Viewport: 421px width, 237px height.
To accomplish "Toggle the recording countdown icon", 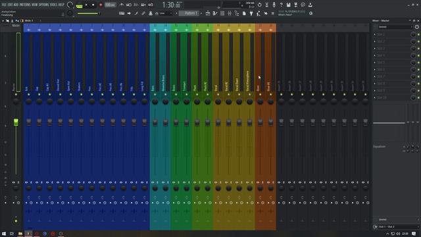I will pyautogui.click(x=136, y=5).
